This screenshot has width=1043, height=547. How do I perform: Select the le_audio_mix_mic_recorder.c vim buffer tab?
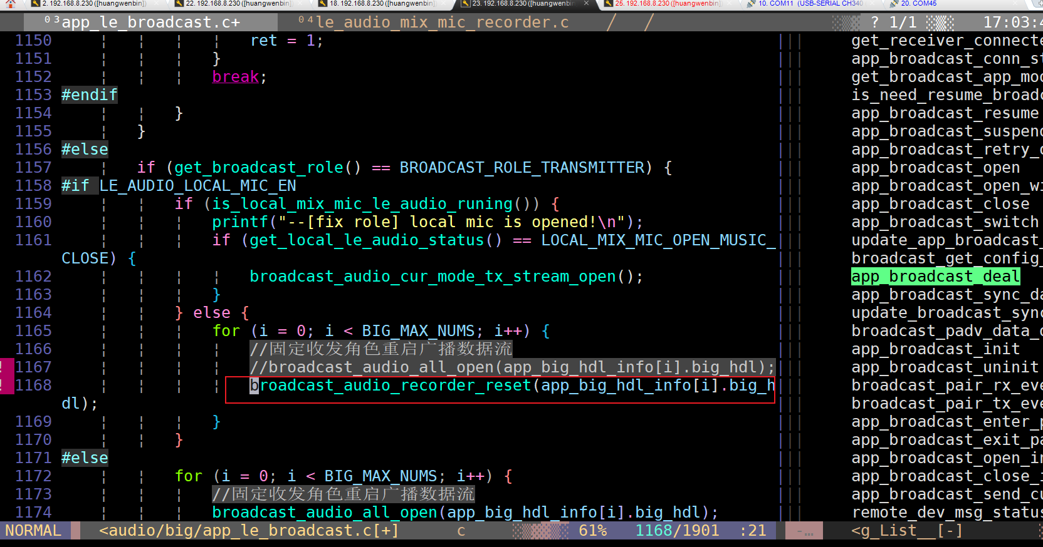point(434,23)
